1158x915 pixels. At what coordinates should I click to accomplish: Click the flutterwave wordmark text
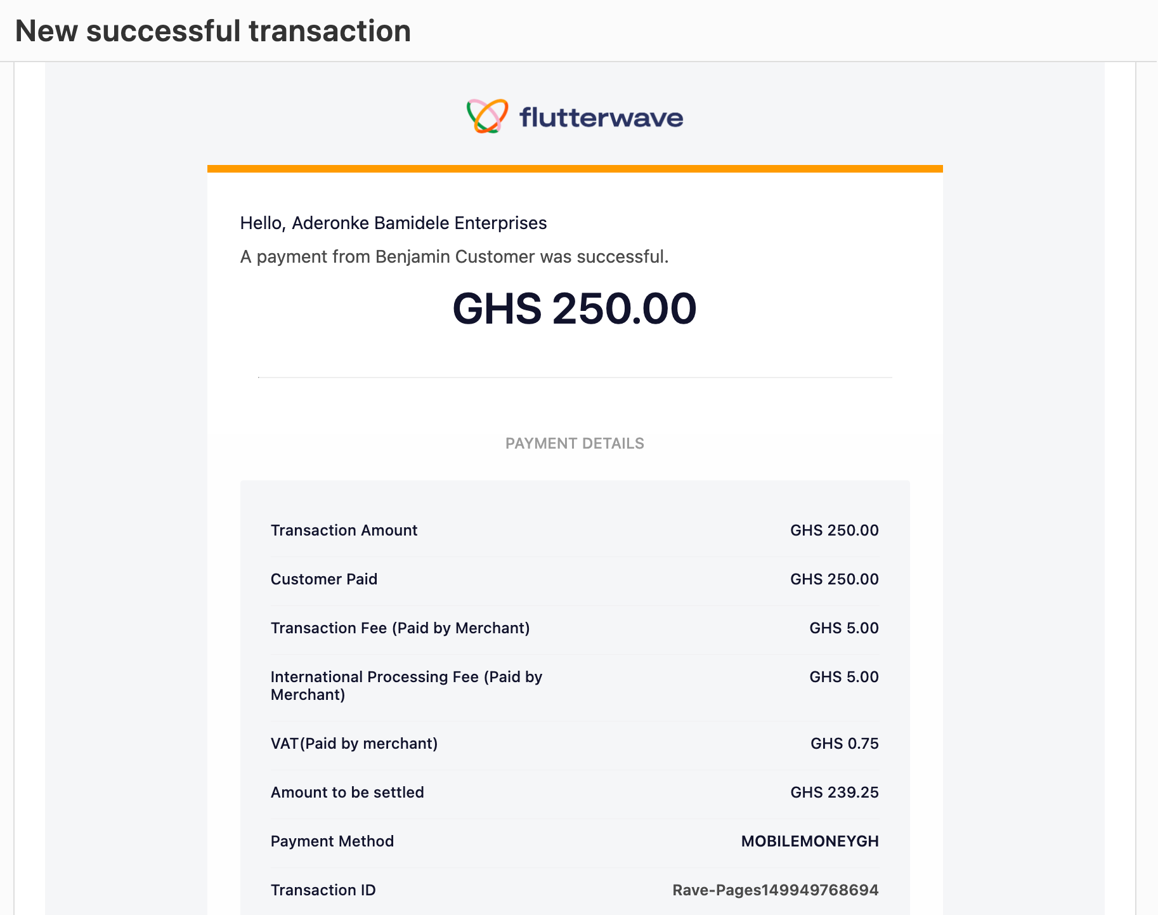(x=601, y=117)
